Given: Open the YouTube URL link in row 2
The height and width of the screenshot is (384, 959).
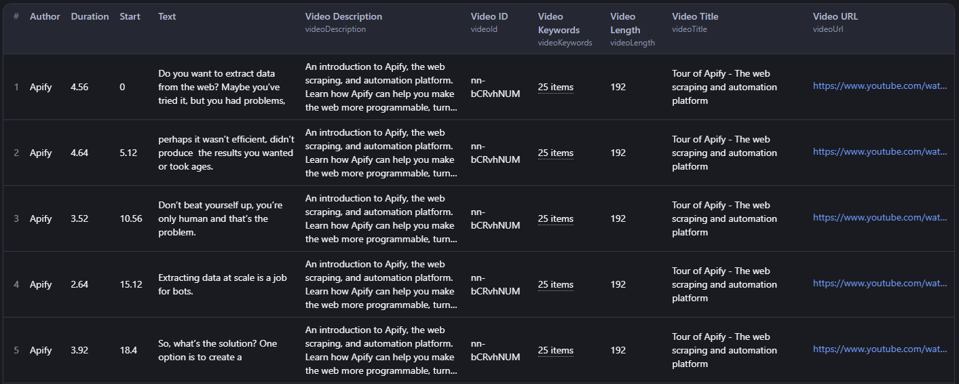Looking at the screenshot, I should tap(880, 152).
